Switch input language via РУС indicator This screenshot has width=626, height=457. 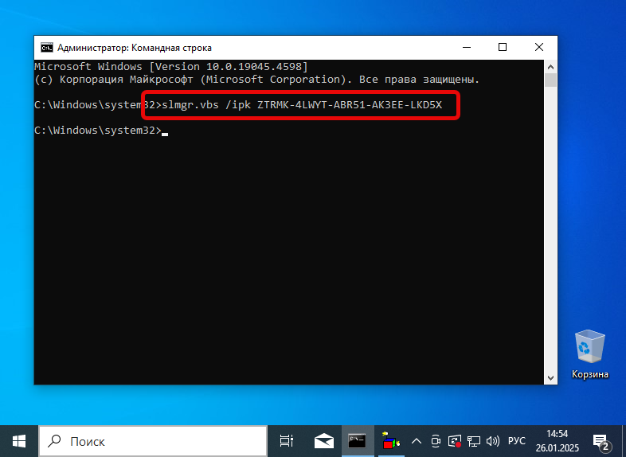(x=517, y=440)
